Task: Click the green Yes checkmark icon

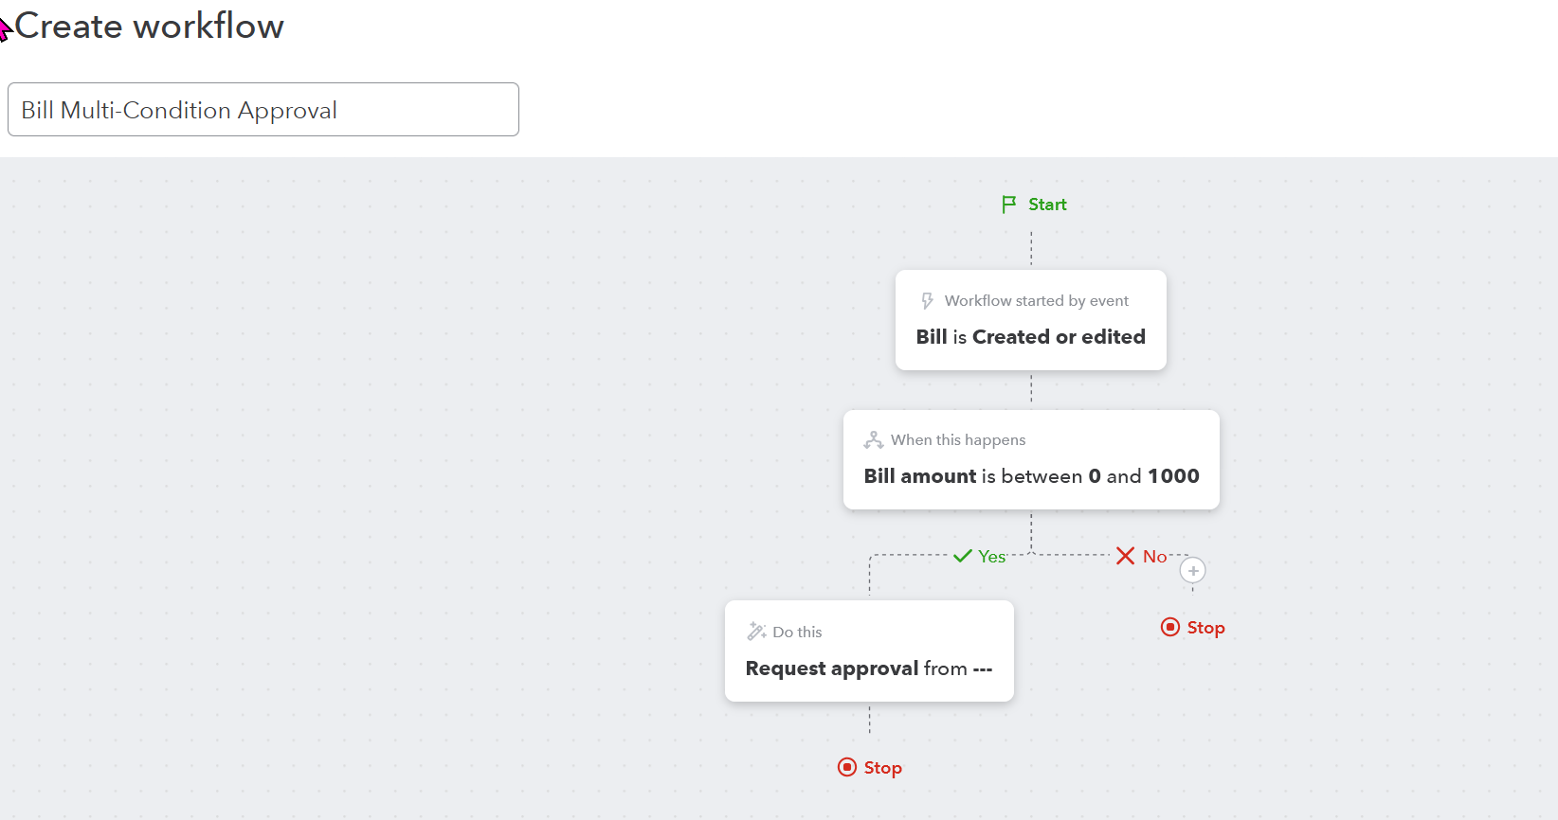Action: pyautogui.click(x=963, y=556)
